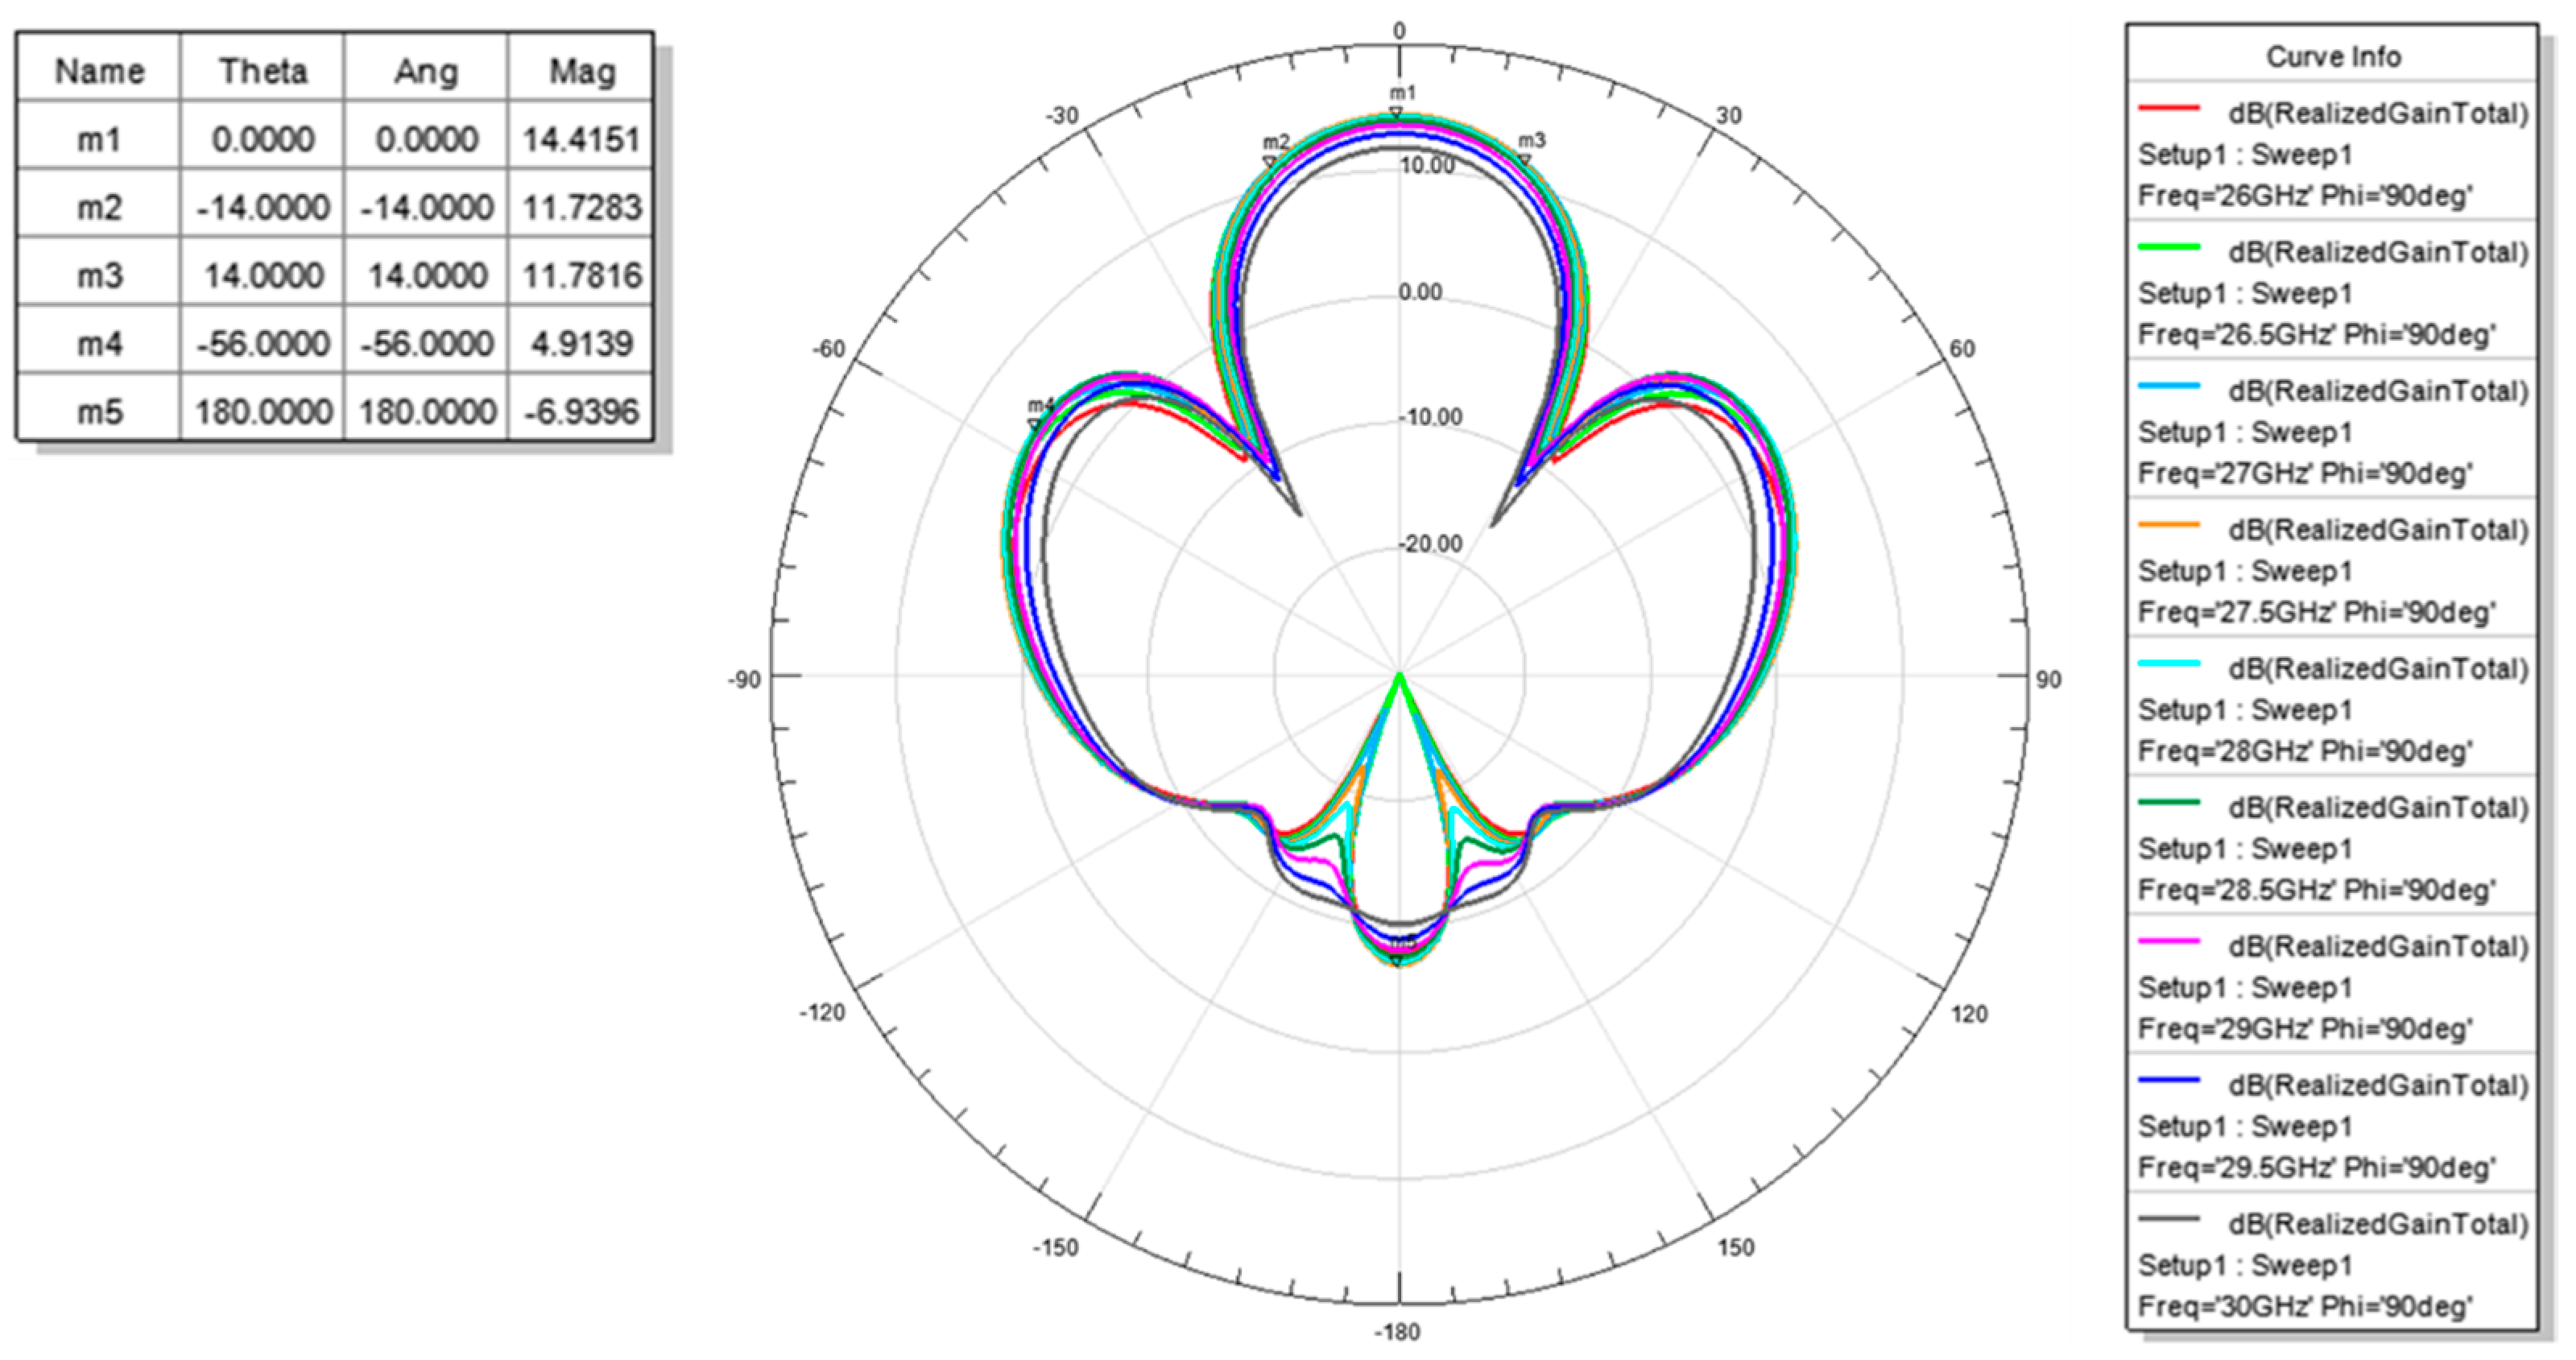Select the m2 marker triangle on plot
This screenshot has height=1360, width=2576.
[x=1270, y=160]
